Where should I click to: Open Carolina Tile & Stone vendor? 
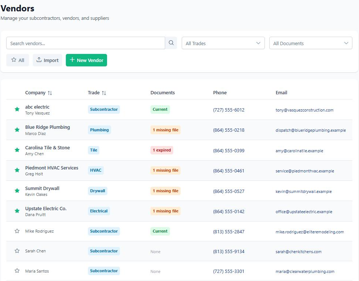pyautogui.click(x=47, y=148)
